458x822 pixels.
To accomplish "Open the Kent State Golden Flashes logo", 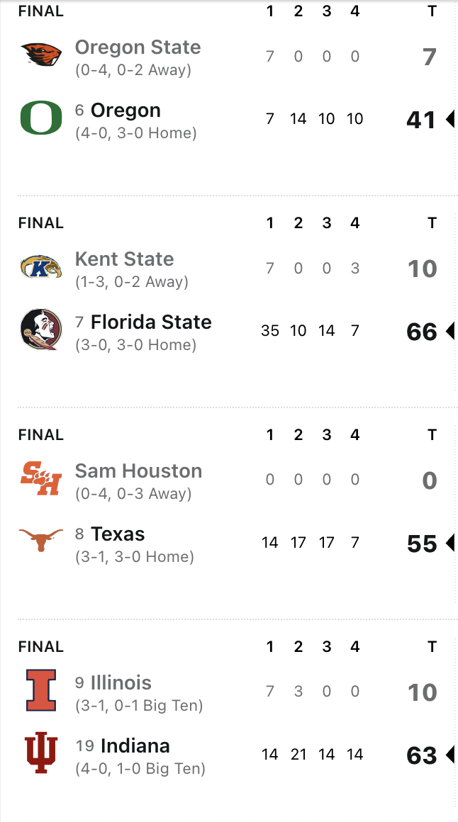I will [40, 267].
